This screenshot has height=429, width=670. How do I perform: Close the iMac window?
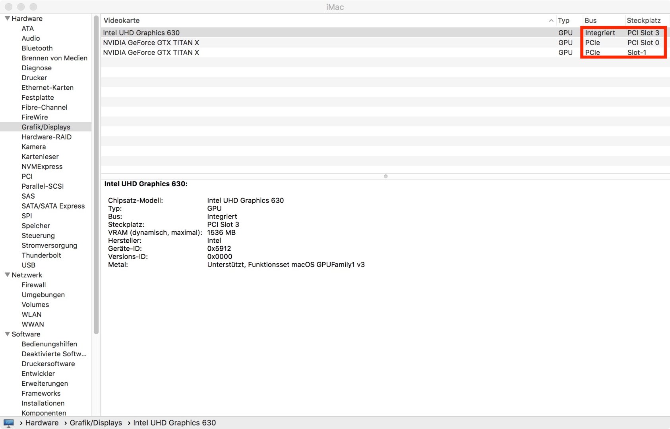click(9, 7)
